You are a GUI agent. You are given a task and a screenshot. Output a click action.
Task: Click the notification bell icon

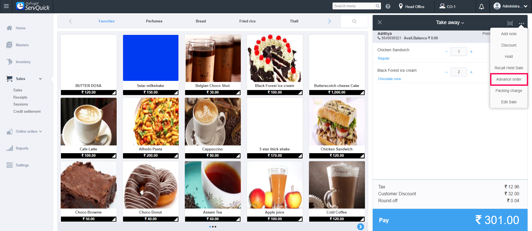pyautogui.click(x=482, y=7)
